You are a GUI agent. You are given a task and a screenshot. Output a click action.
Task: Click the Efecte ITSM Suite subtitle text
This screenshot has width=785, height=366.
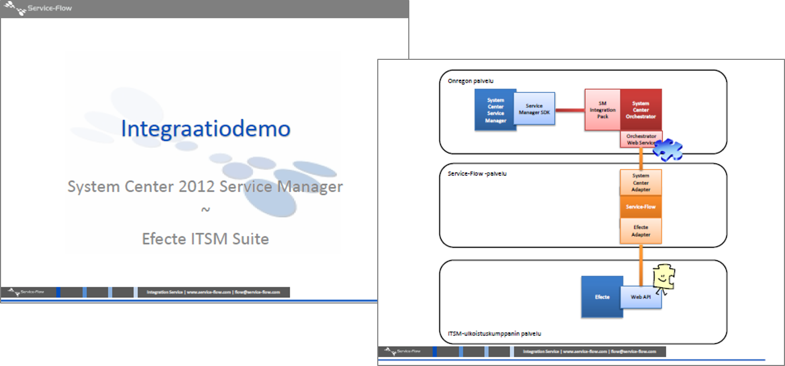tap(205, 239)
